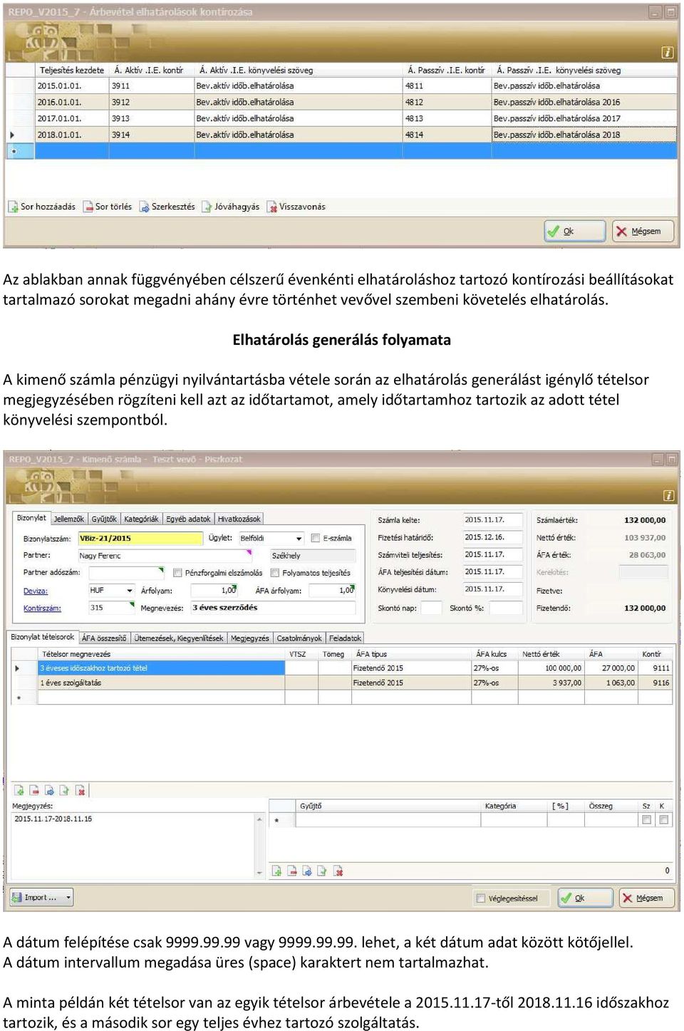
Task: Tick the E-számla checkbox
Action: 316,538
